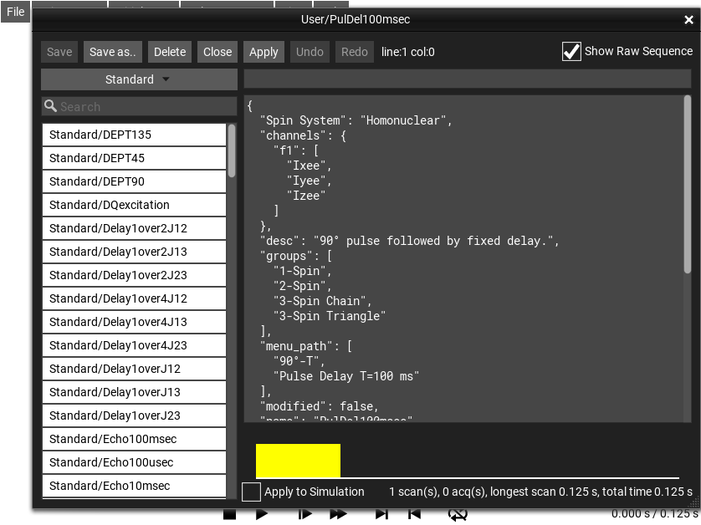
Task: Enable Apply to Simulation checkbox
Action: [251, 492]
